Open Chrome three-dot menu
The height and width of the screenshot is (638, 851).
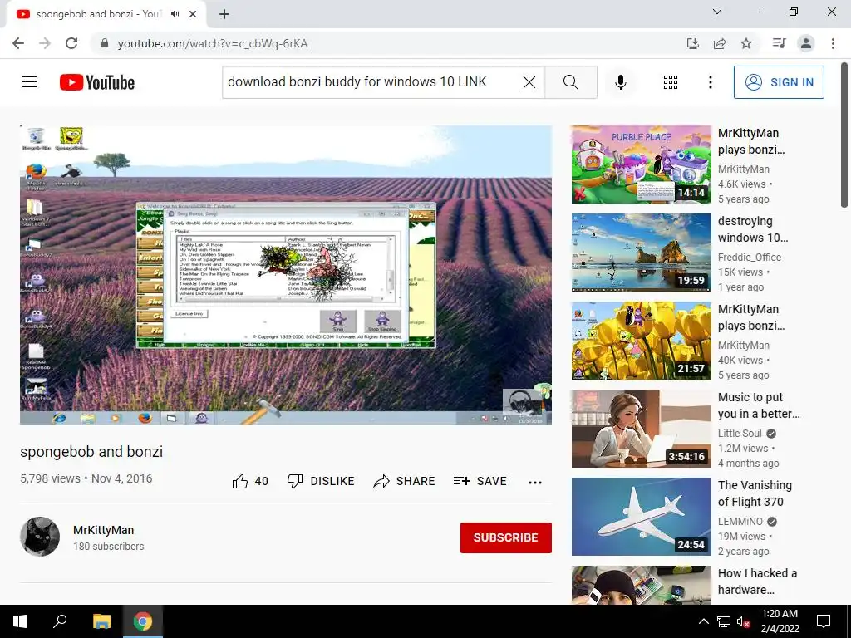[833, 43]
